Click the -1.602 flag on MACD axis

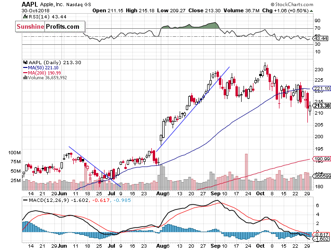tap(321, 239)
